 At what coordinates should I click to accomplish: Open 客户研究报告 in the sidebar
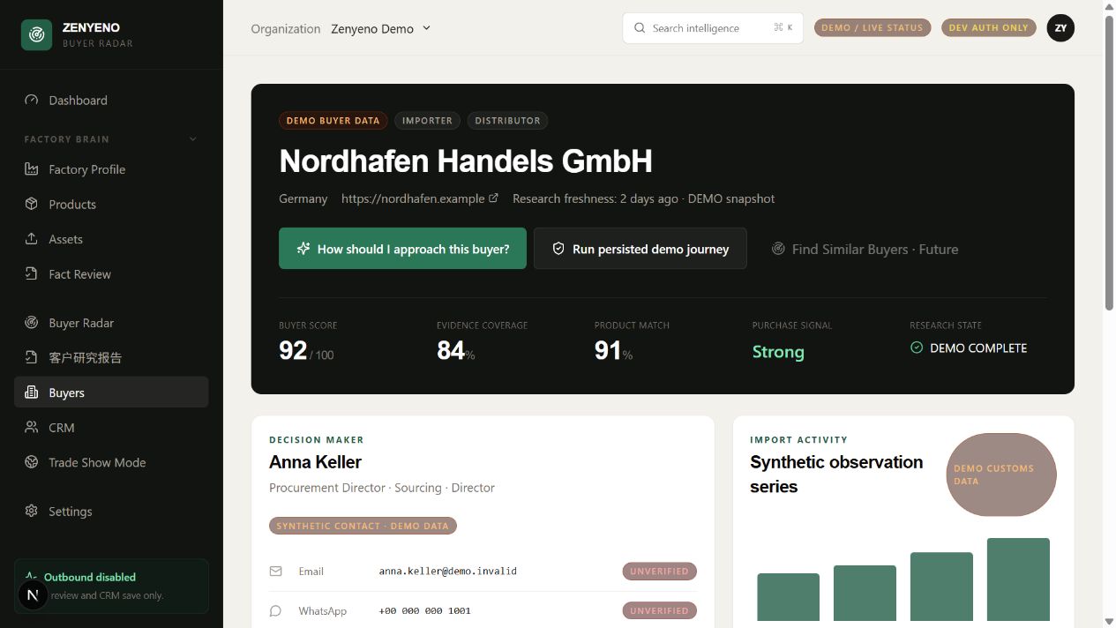point(111,358)
